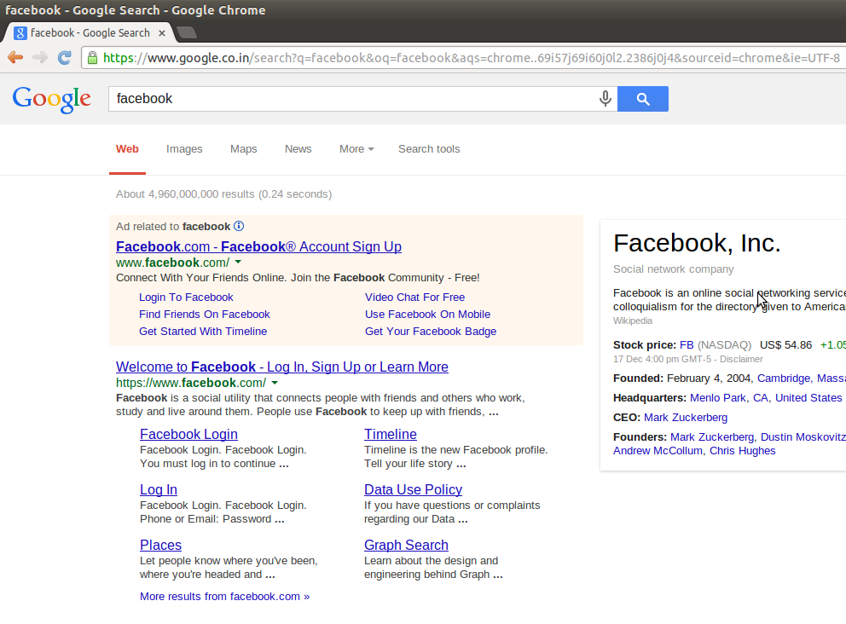Image resolution: width=846 pixels, height=624 pixels.
Task: Open Menlo Park headquarters link
Action: pyautogui.click(x=718, y=398)
